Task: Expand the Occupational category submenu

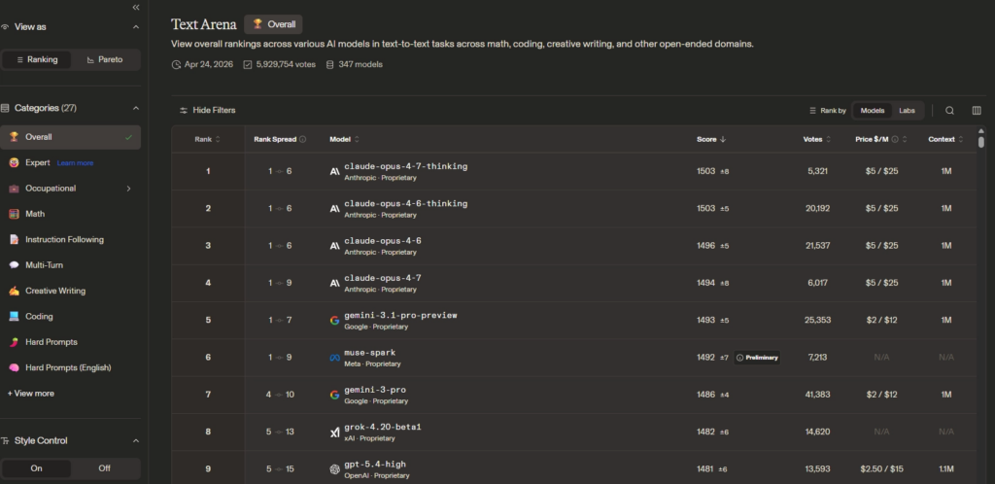Action: (129, 189)
